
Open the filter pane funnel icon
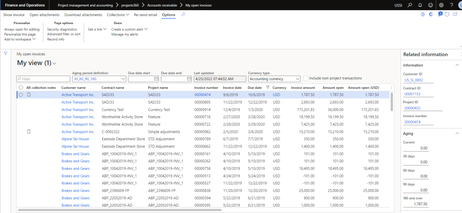6,53
